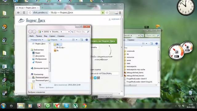Refresh the minecraft Explorer window
This screenshot has width=197, height=111.
click(142, 36)
